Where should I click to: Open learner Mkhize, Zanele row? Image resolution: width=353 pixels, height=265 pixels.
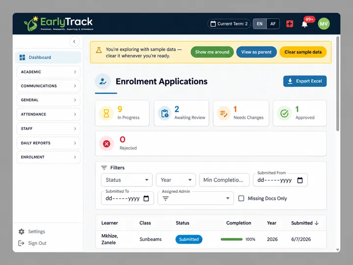point(211,239)
